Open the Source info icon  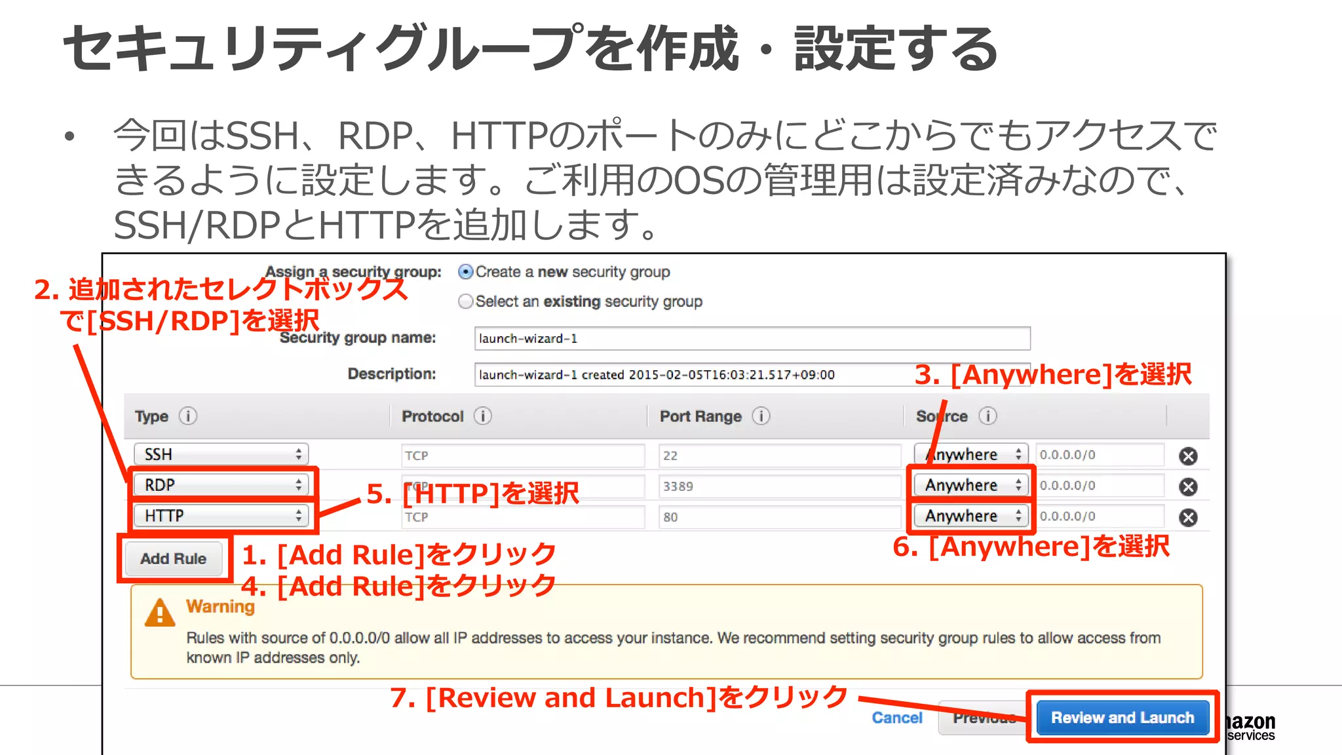click(x=987, y=416)
